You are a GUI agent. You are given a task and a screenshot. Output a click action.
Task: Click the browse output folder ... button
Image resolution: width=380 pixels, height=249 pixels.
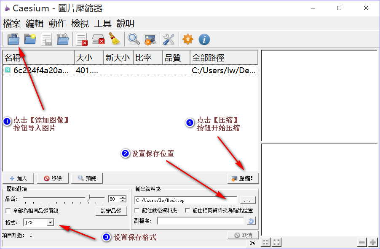[248, 200]
